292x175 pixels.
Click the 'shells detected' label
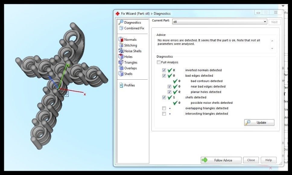pos(196,97)
